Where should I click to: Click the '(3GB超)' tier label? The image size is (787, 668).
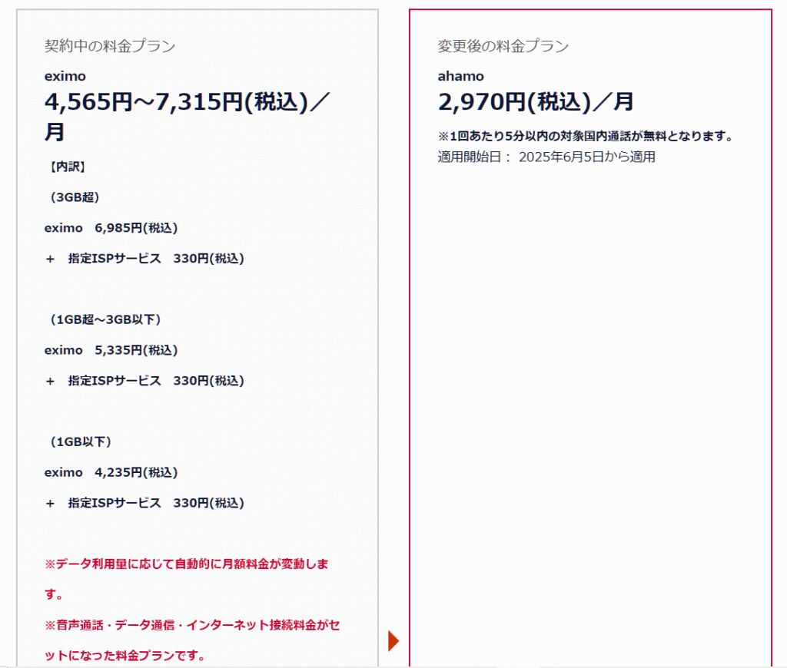[75, 197]
